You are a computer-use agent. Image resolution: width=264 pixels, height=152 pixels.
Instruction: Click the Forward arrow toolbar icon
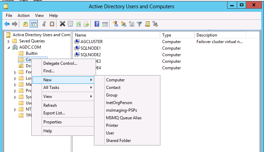(x=15, y=24)
